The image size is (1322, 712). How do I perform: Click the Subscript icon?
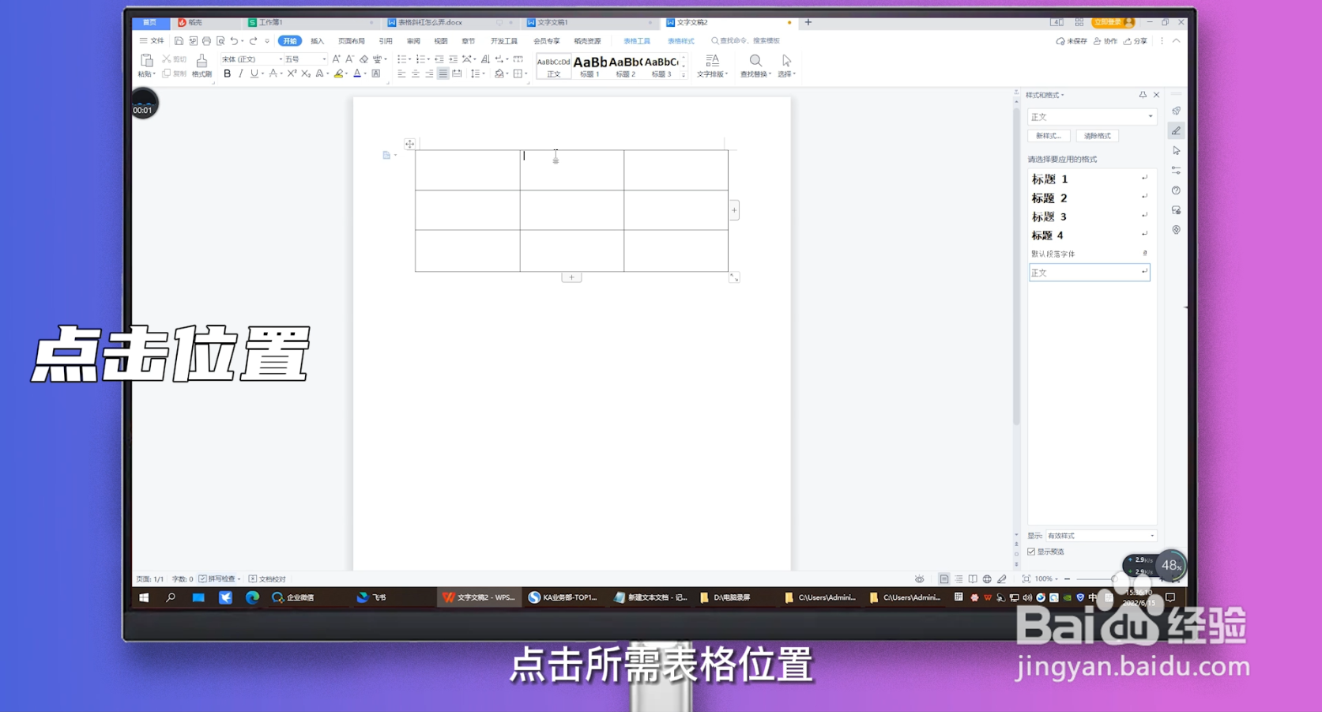point(306,73)
